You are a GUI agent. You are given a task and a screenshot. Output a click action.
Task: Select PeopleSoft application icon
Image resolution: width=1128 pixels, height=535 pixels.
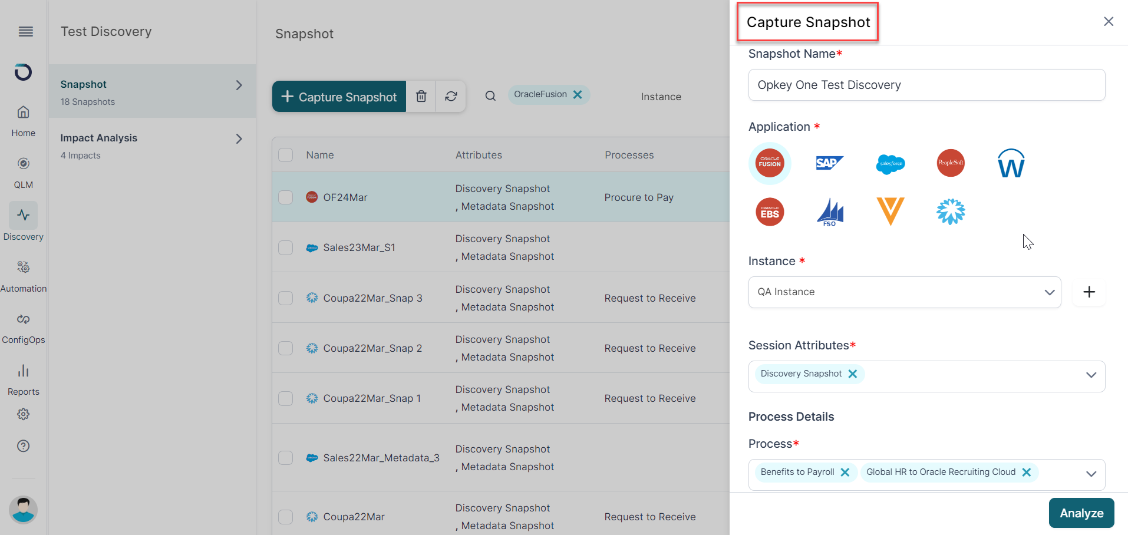[x=951, y=163]
